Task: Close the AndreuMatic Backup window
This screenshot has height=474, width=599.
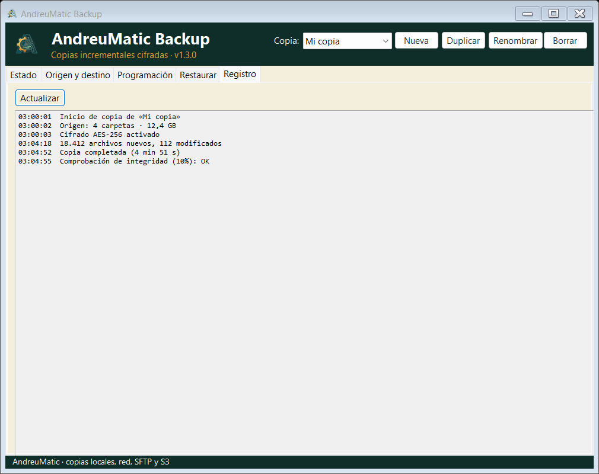Action: coord(580,14)
